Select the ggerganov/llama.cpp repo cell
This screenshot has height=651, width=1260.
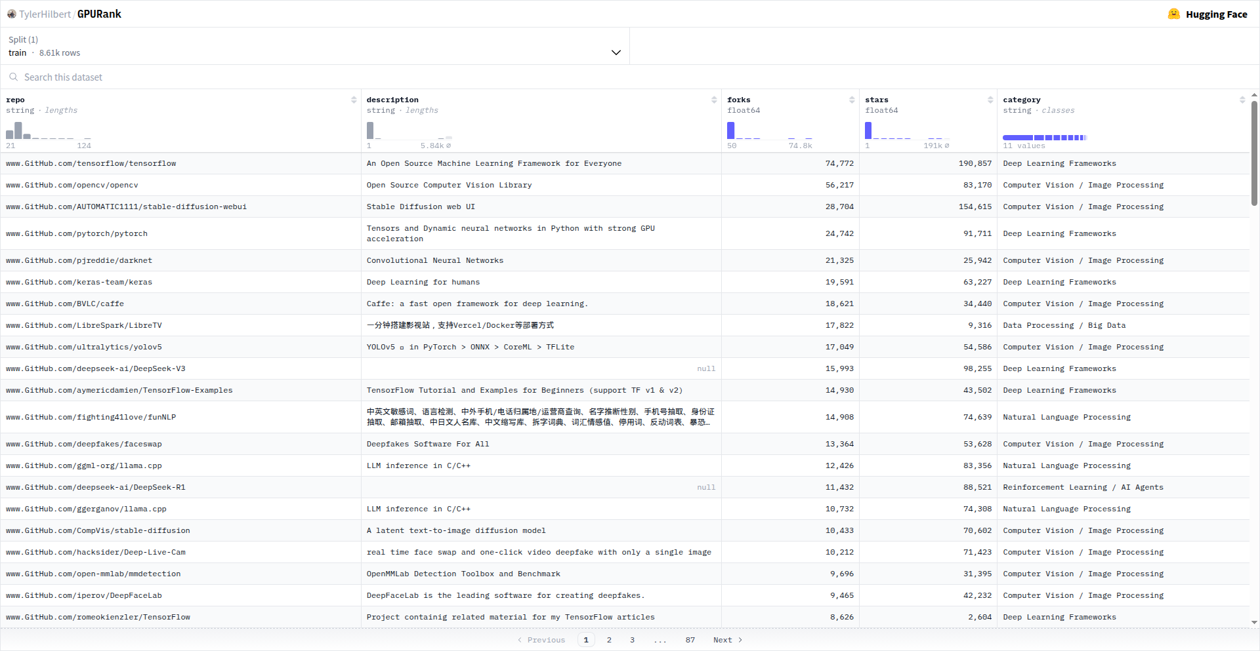(180, 509)
